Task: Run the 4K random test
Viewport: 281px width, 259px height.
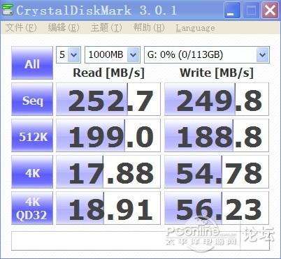Action: point(32,172)
